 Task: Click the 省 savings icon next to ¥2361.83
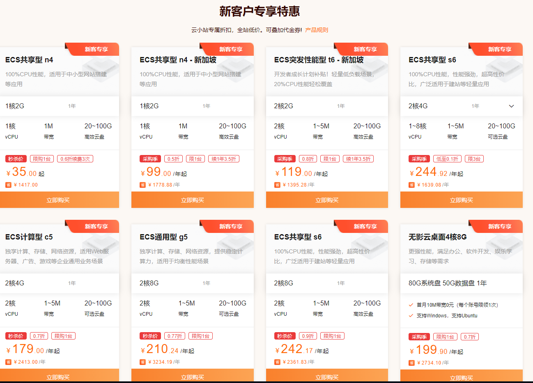(277, 362)
